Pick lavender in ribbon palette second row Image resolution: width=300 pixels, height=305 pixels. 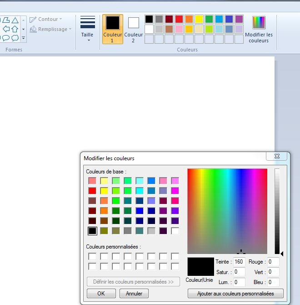tap(239, 29)
